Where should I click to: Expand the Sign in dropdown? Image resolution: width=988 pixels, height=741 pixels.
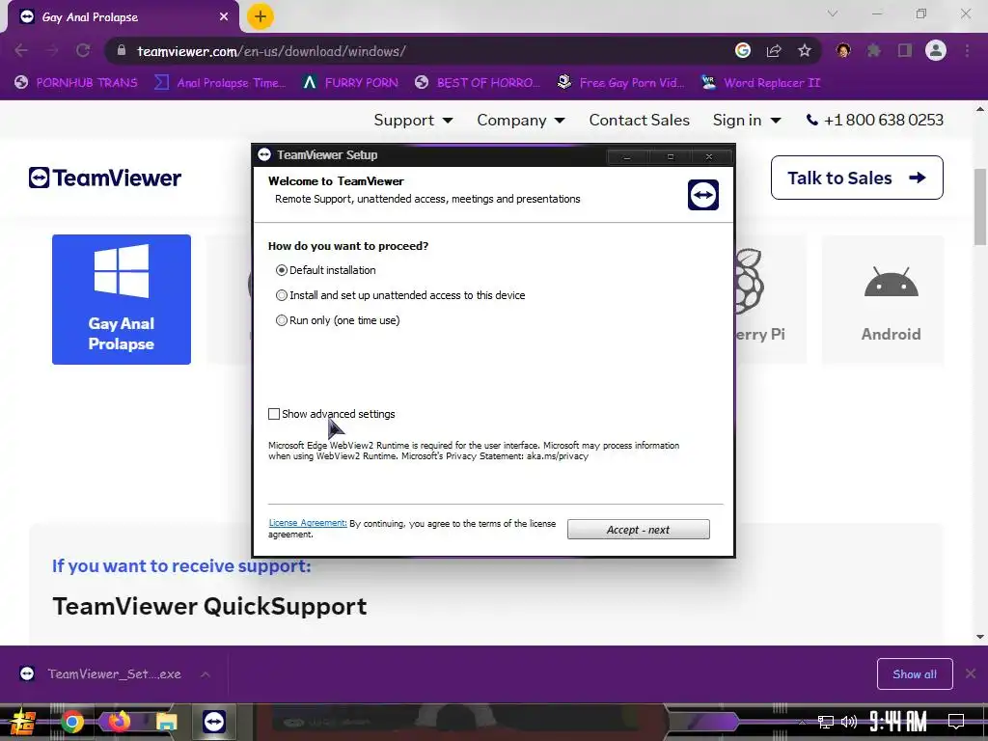click(747, 120)
